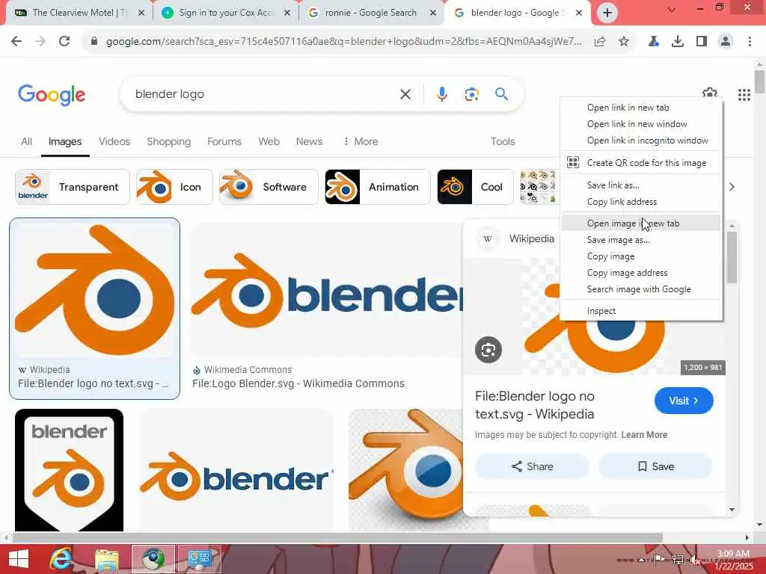
Task: Filter by Software chip
Action: tap(269, 187)
